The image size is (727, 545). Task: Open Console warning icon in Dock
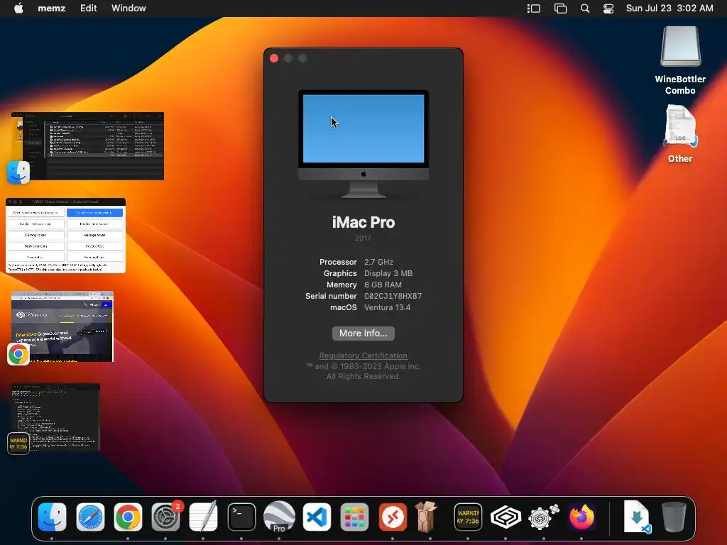(x=468, y=517)
